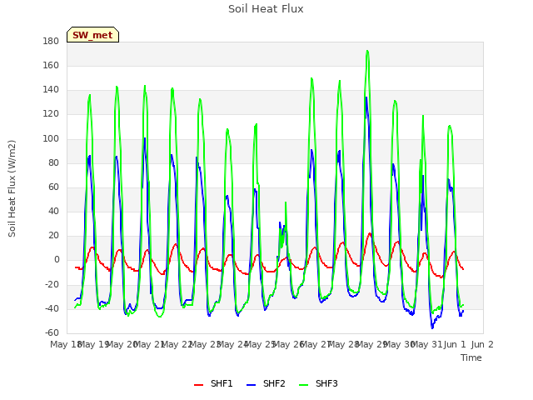The width and height of the screenshot is (533, 400).
Task: Click the 140 y-axis tick label
Action: (51, 90)
